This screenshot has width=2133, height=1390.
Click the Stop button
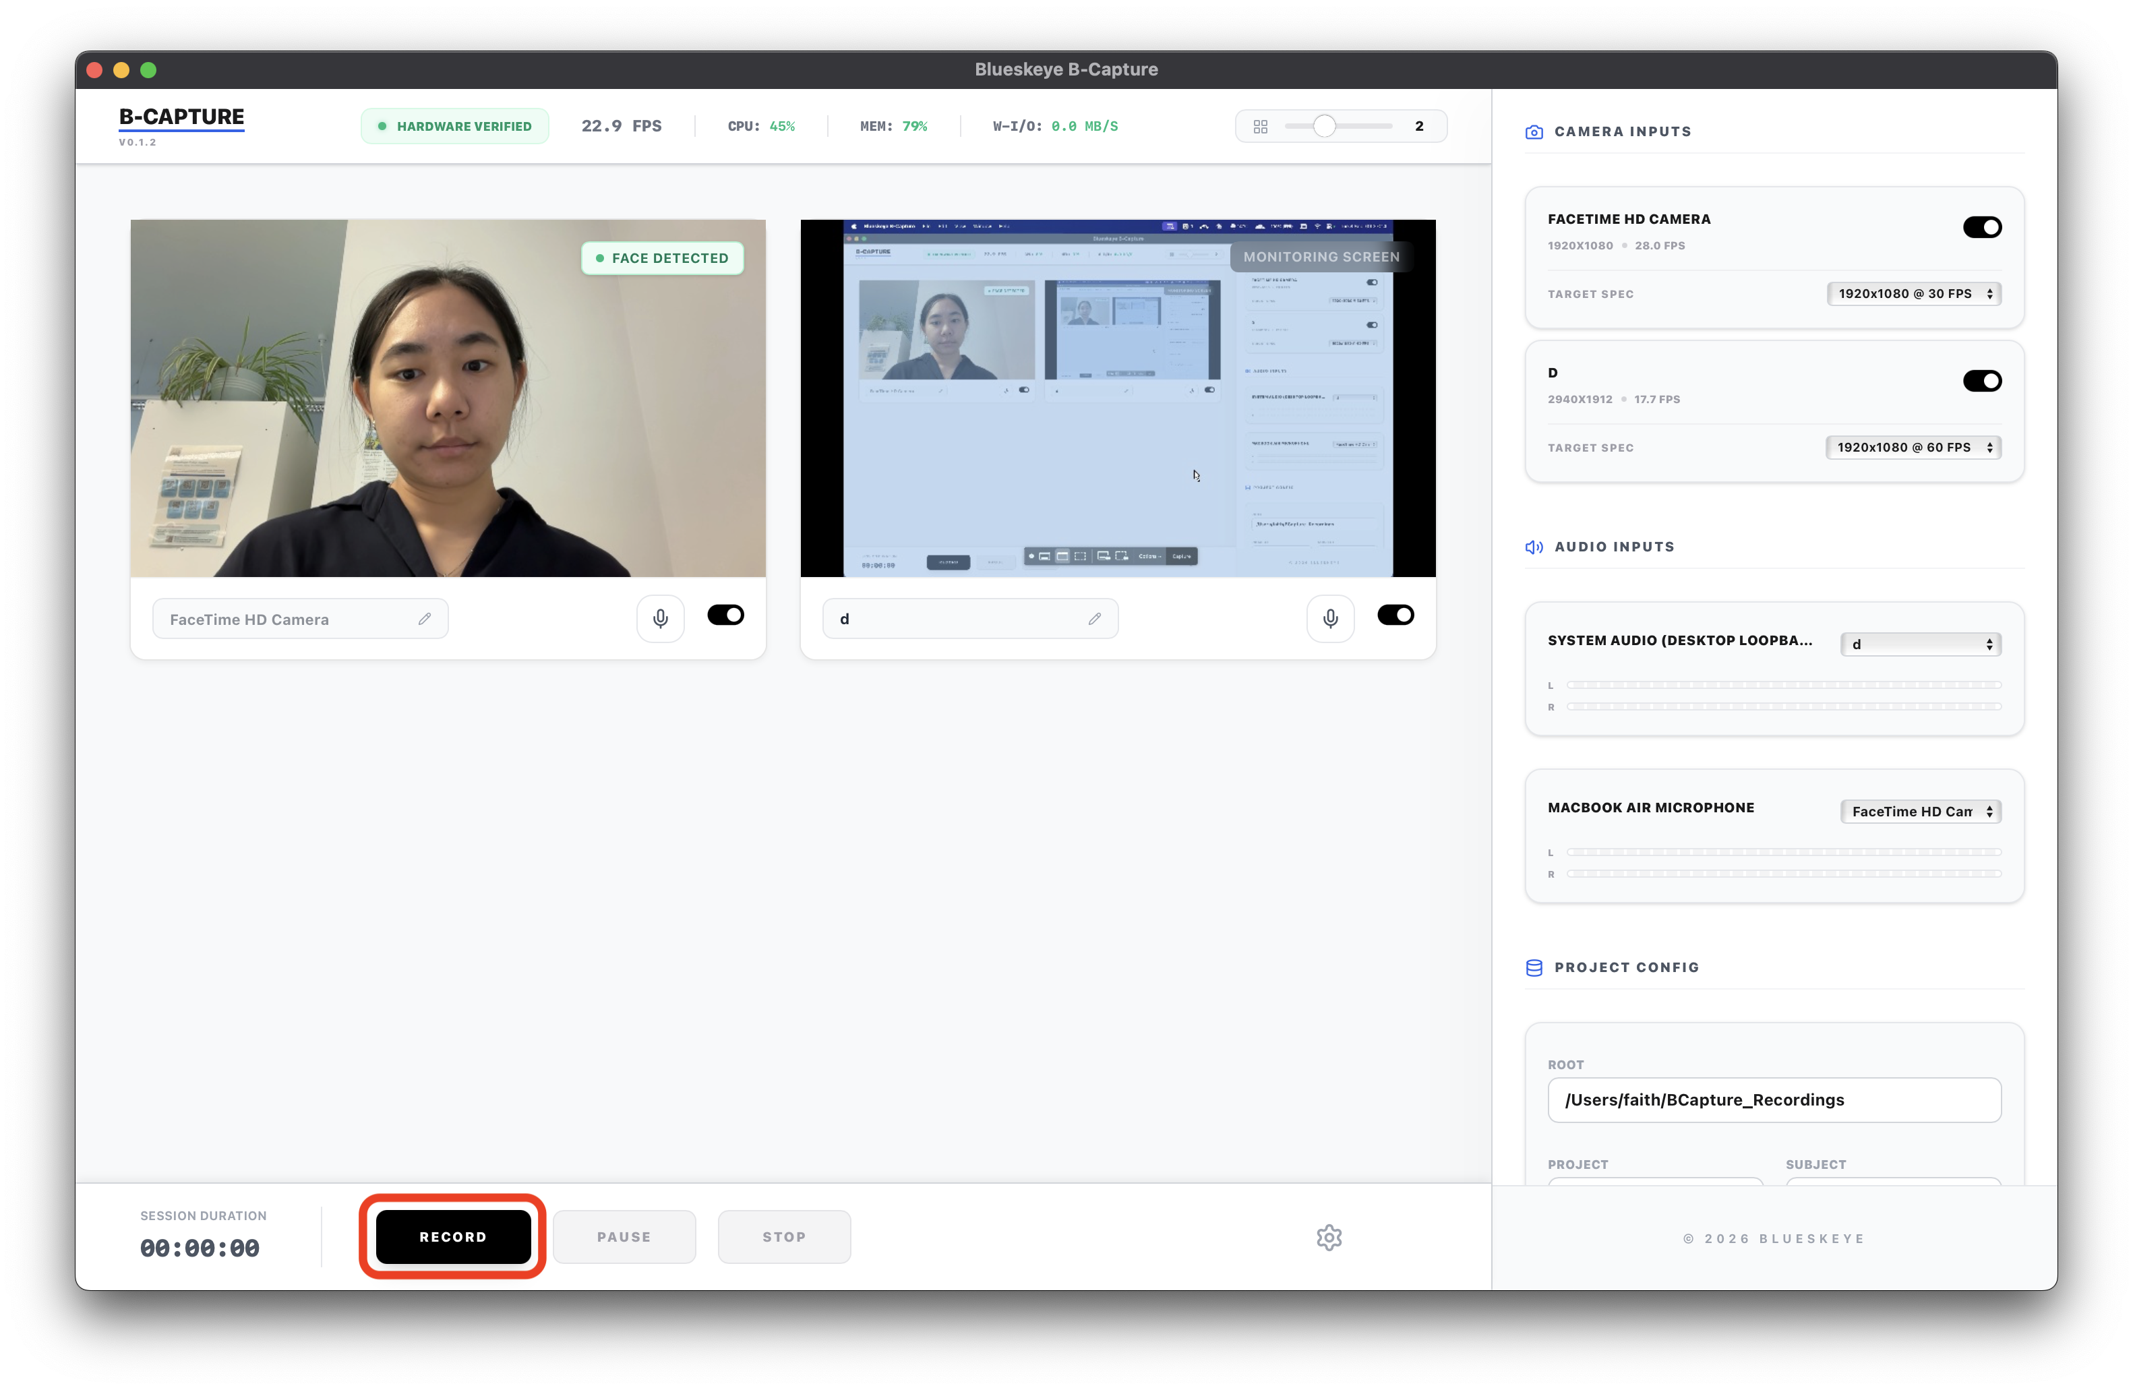point(784,1237)
